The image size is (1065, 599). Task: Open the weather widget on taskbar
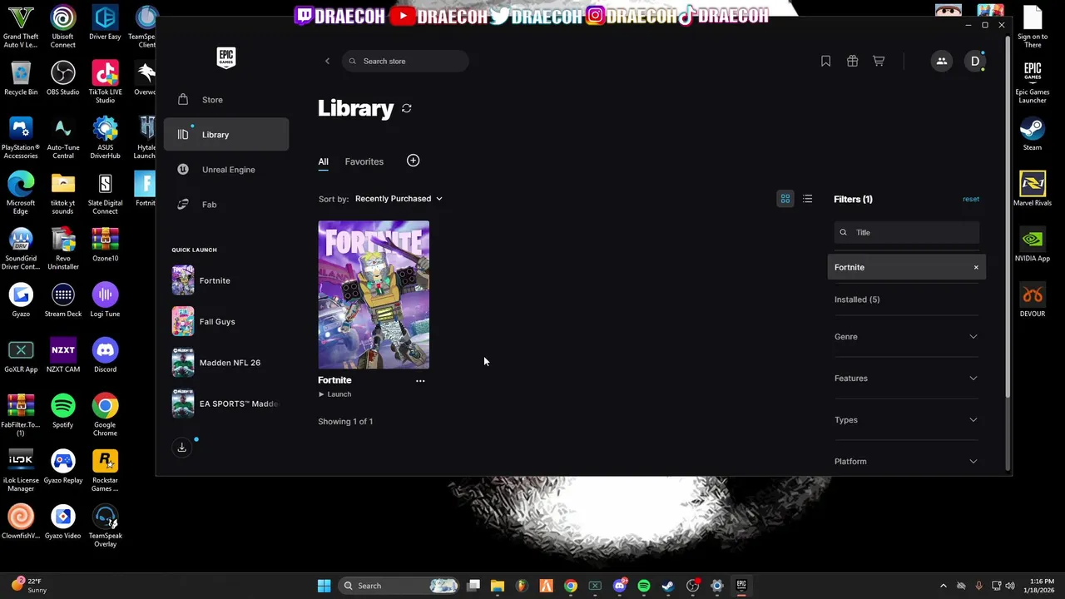coord(29,586)
